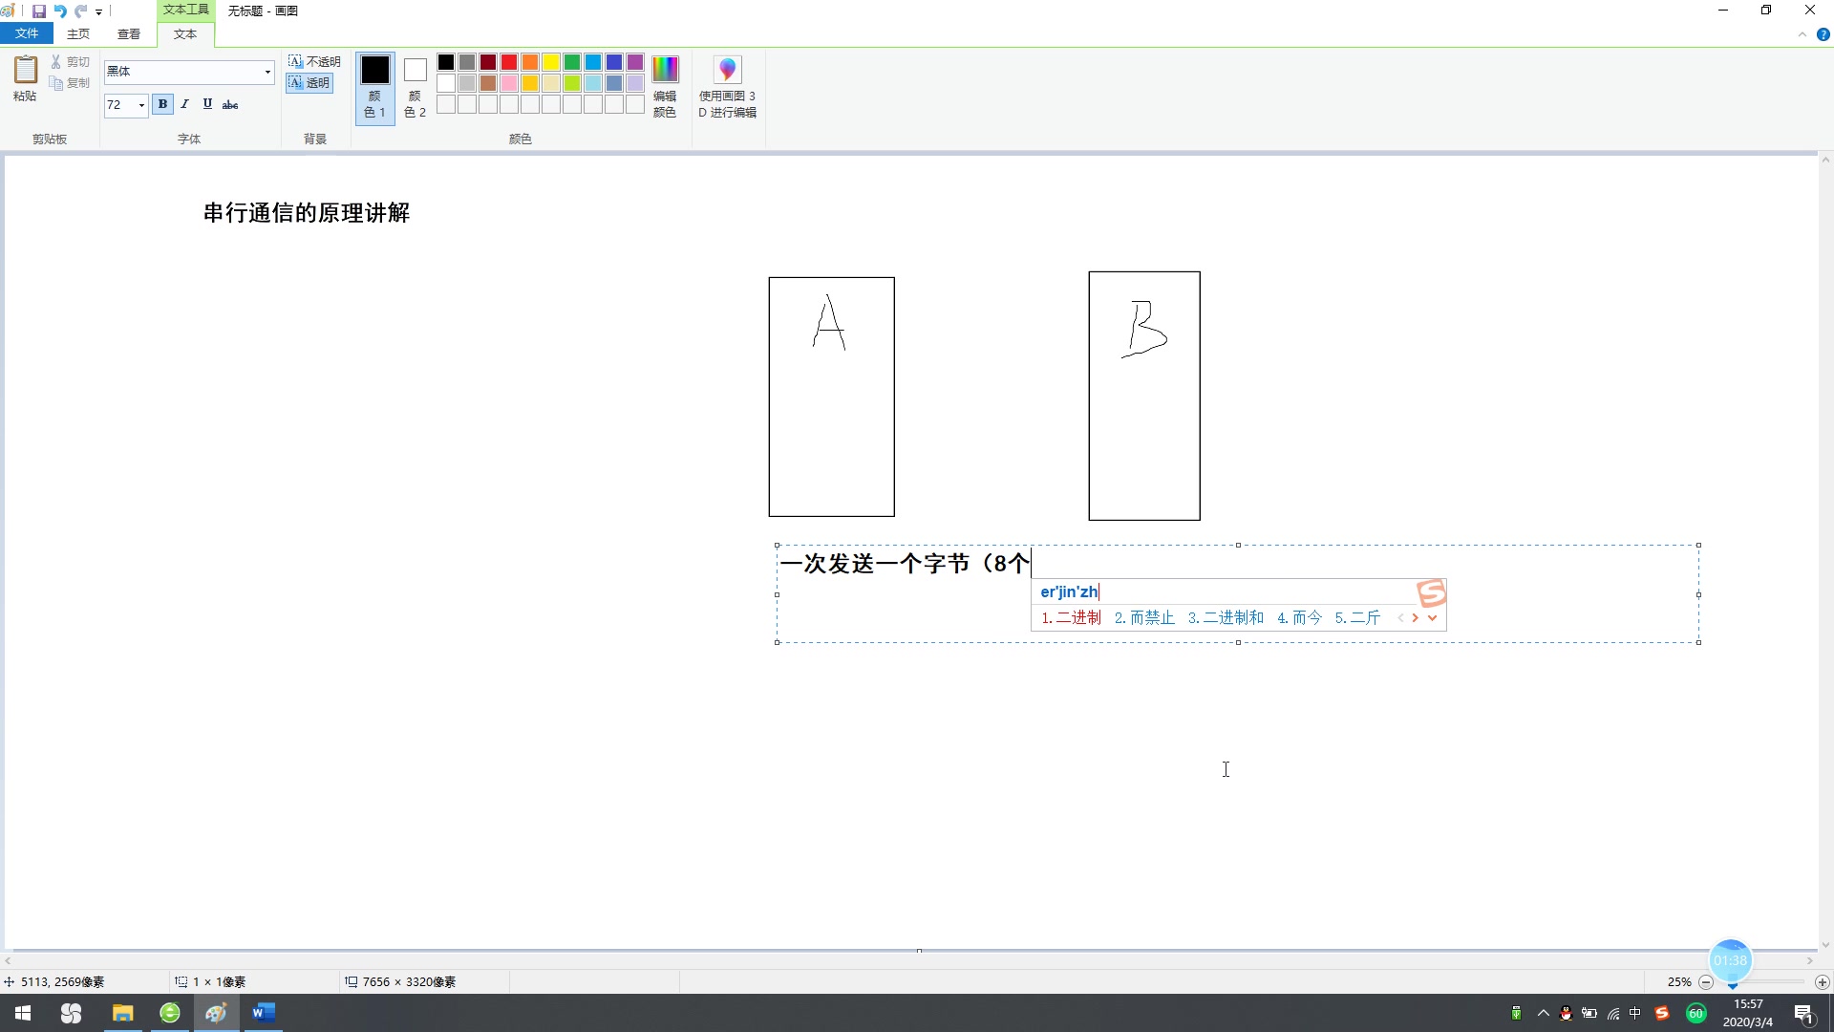This screenshot has width=1834, height=1032.
Task: Click the Cut scissors icon
Action: (x=56, y=62)
